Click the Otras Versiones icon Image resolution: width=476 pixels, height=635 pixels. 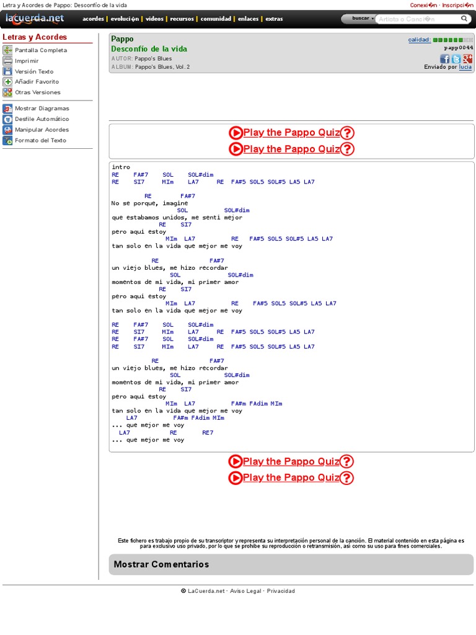7,92
